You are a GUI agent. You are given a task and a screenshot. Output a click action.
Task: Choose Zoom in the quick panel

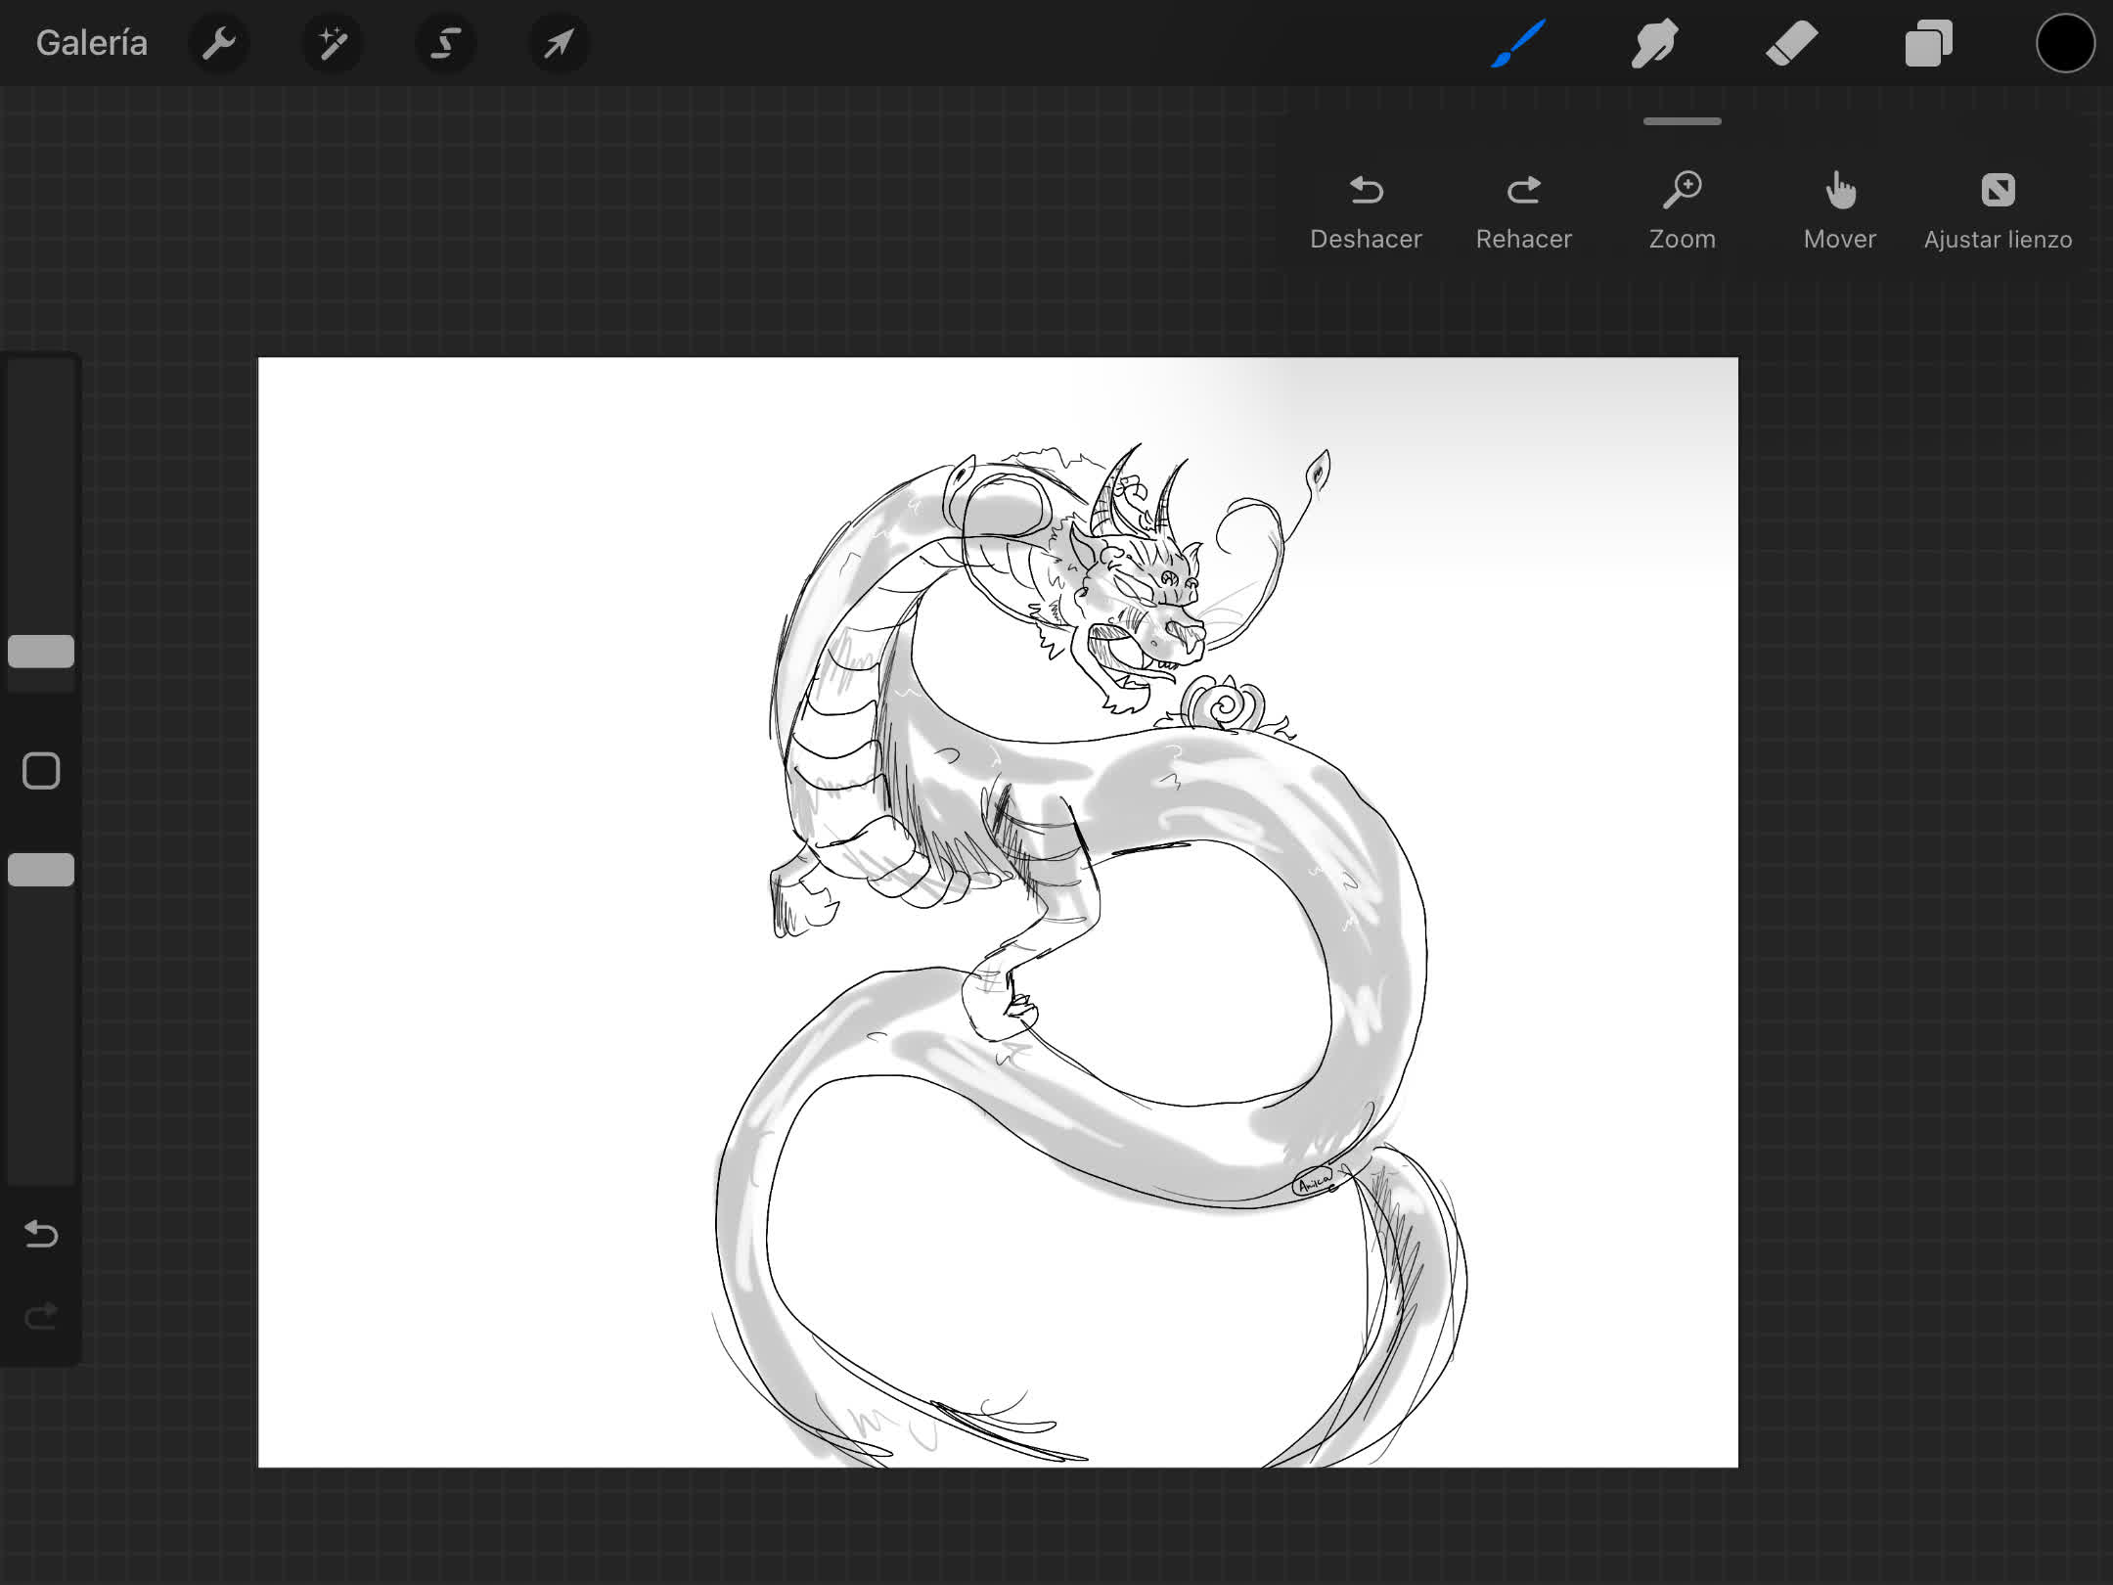(1683, 211)
